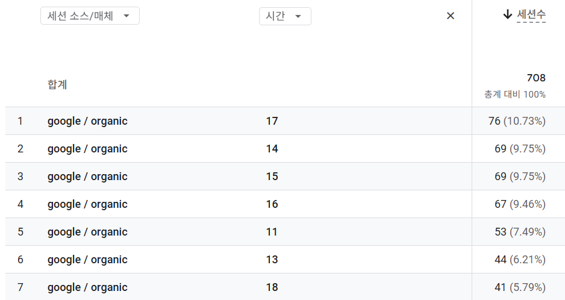Click the dropdown arrow in 세션 소스/매체 selector
Viewport: 565px width, 300px height.
(126, 16)
